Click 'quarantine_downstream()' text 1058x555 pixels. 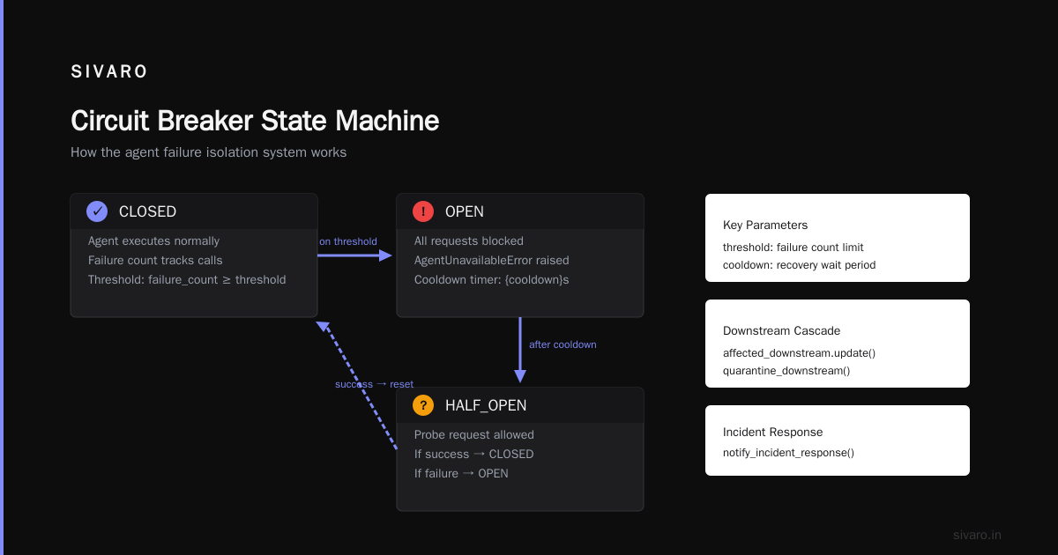coord(786,370)
